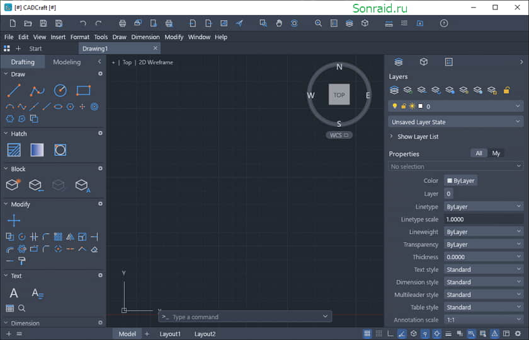This screenshot has height=340, width=529.
Task: Open the Text style dropdown
Action: pos(484,269)
